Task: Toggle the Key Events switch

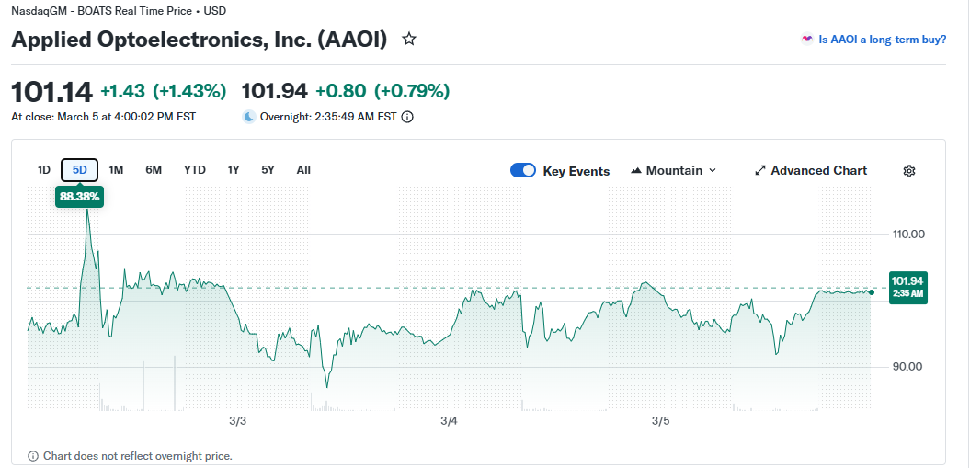Action: tap(523, 171)
